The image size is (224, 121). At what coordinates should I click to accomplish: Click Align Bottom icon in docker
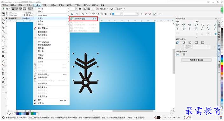coord(190,29)
